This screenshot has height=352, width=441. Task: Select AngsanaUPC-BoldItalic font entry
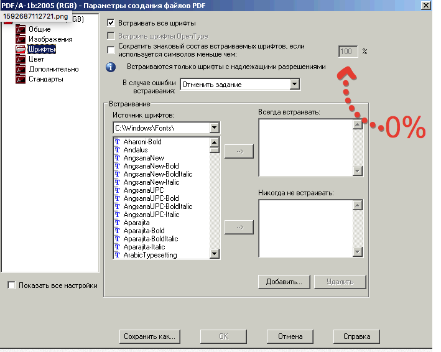pyautogui.click(x=158, y=206)
